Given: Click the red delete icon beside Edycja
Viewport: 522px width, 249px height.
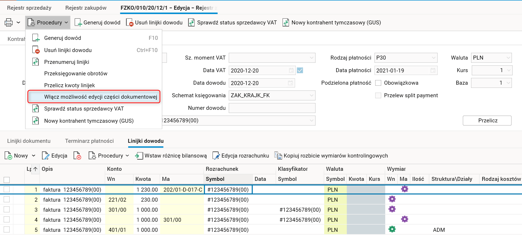Looking at the screenshot, I should [x=77, y=156].
